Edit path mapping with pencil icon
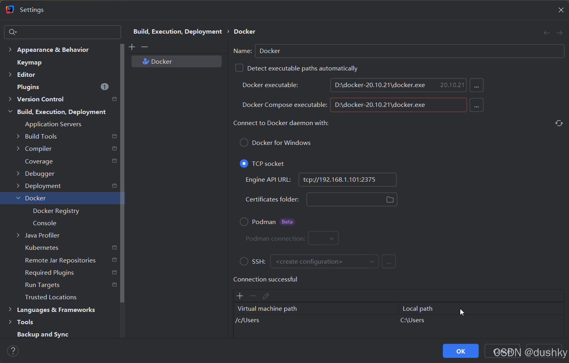The width and height of the screenshot is (569, 363). pyautogui.click(x=266, y=296)
